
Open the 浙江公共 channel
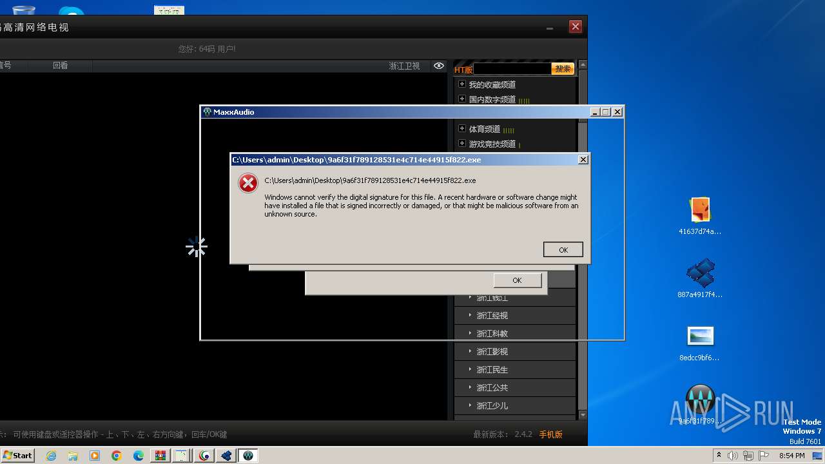[515, 387]
